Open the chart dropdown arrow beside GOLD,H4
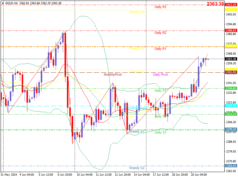Screen dimensions: 238x178 (3, 3)
